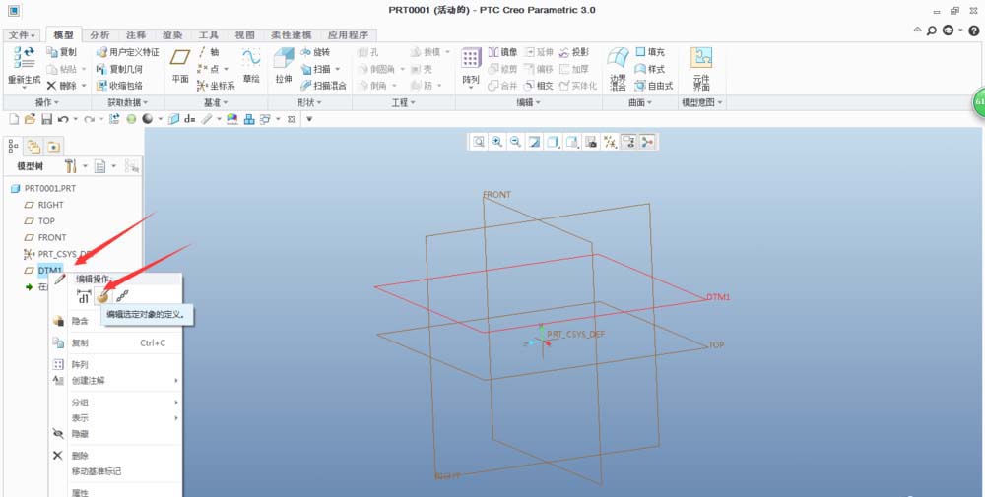Screen dimensions: 985x497
Task: Click the 样式 style surface tool
Action: pos(650,69)
